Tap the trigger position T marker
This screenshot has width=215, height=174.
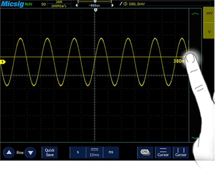tap(96, 10)
